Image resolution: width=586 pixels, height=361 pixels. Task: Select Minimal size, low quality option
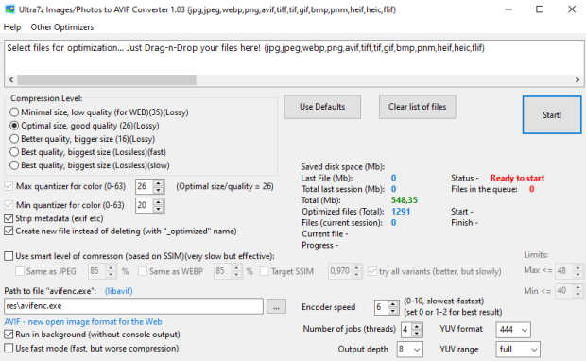(x=99, y=112)
